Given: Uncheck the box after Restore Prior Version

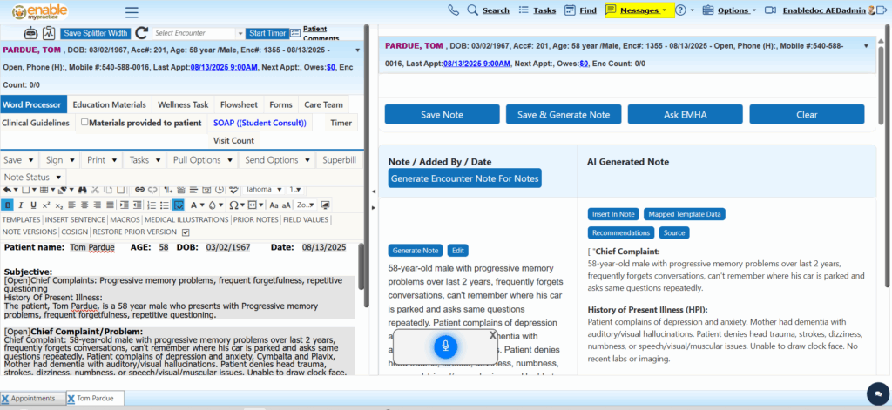Looking at the screenshot, I should pyautogui.click(x=185, y=232).
